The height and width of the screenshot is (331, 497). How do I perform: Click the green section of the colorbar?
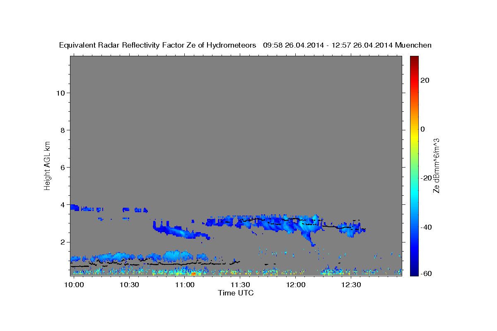[414, 165]
